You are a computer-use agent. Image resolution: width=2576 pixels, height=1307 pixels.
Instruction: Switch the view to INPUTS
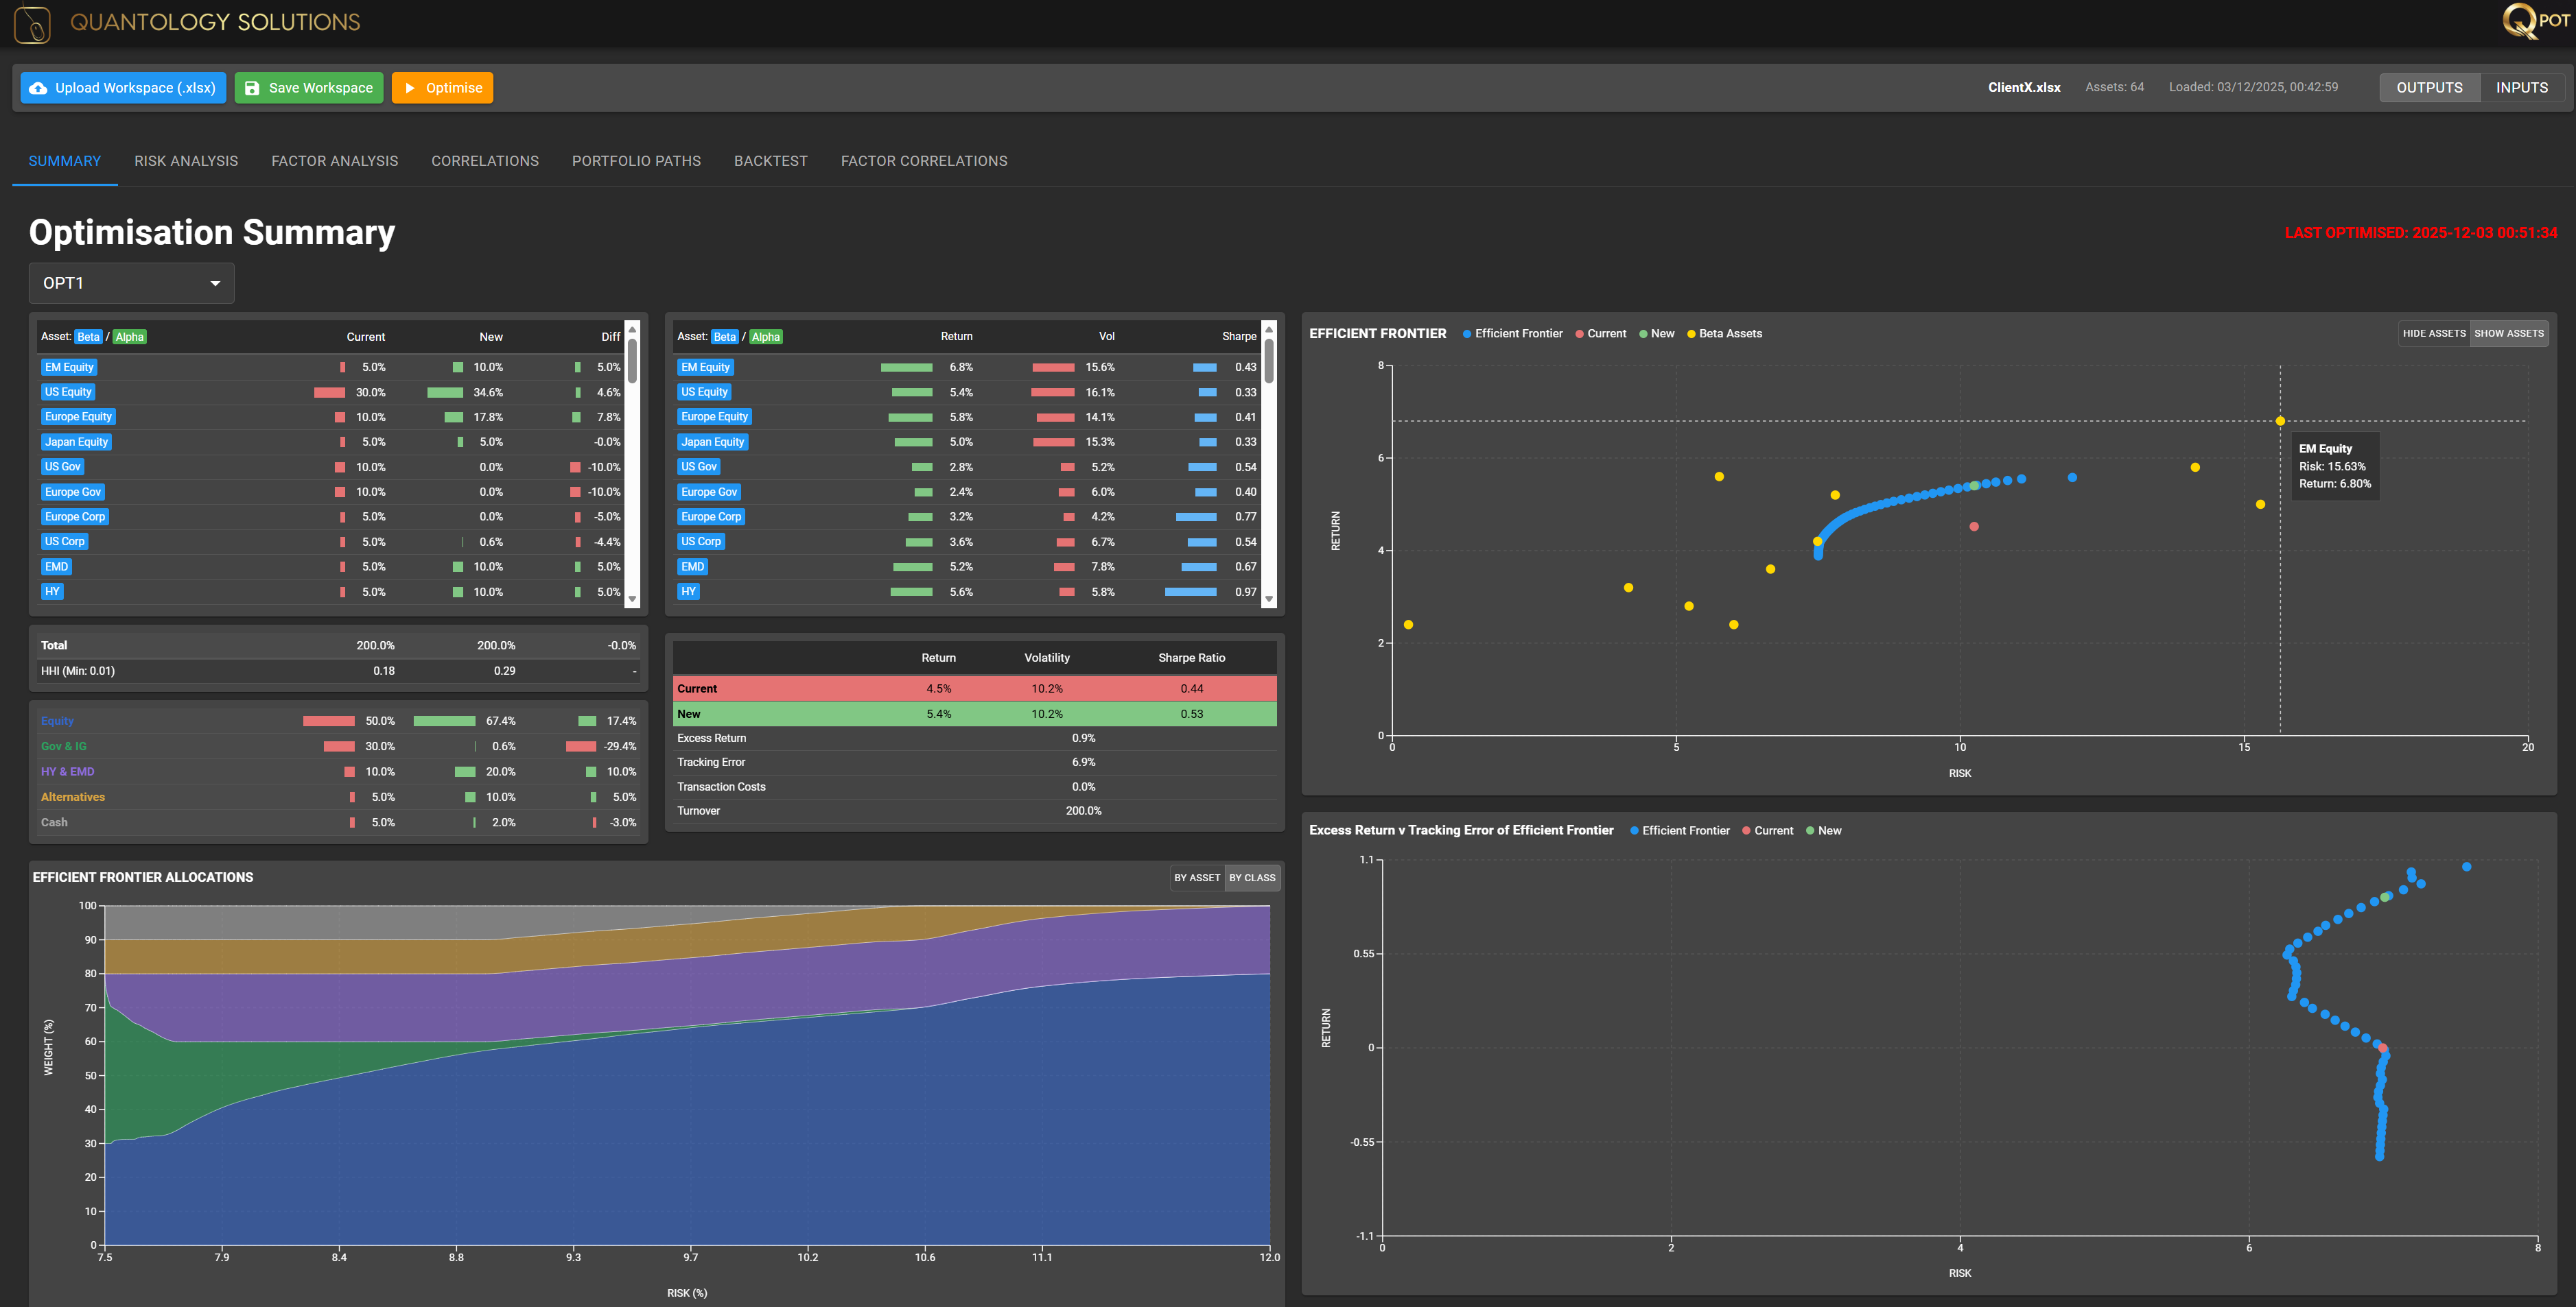(2522, 87)
